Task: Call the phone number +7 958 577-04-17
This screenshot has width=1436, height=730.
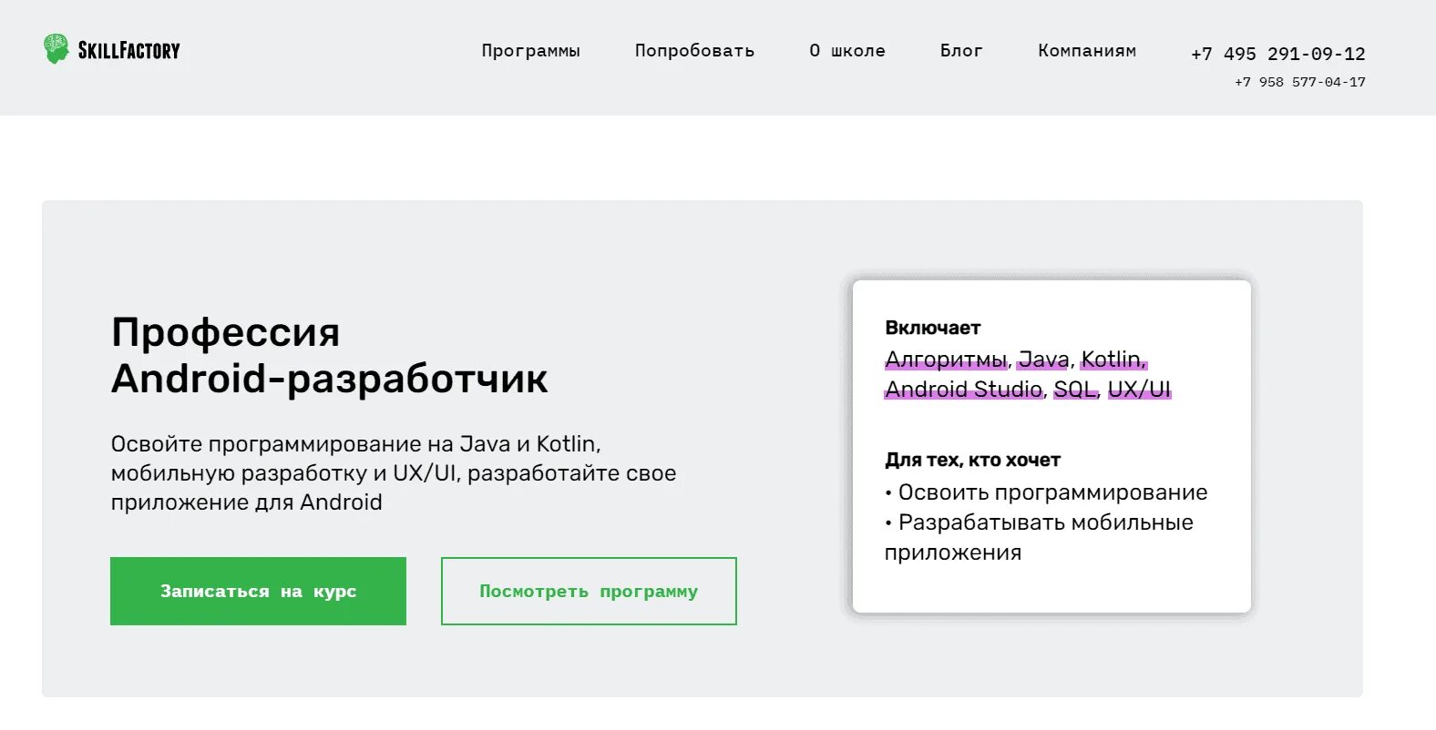Action: tap(1300, 82)
